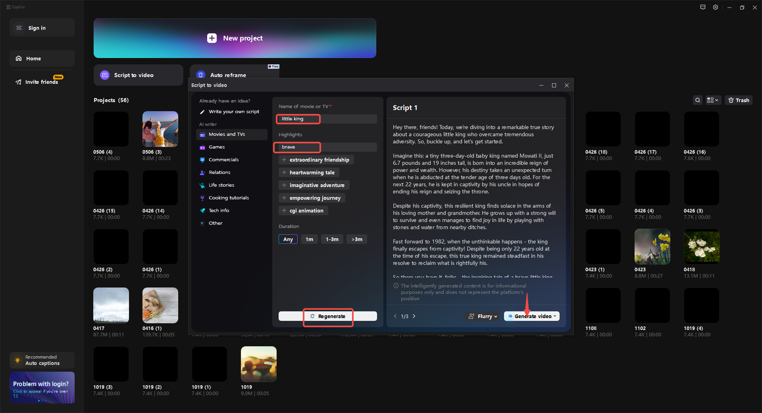This screenshot has width=762, height=413.
Task: Select the Relations category
Action: click(x=232, y=172)
